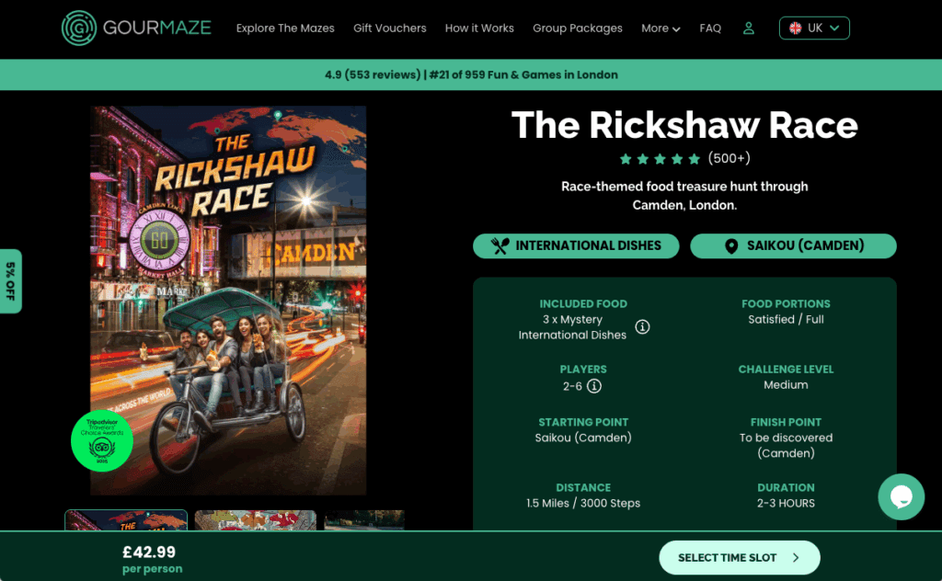Open the Gift Vouchers page
942x581 pixels.
(x=390, y=28)
